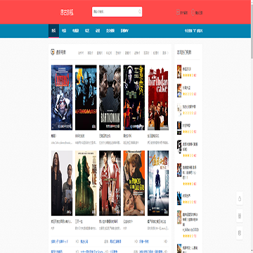253x253 pixels.
Task: Open the "Bartkowiak" movie poster with two men
Action: click(110, 98)
